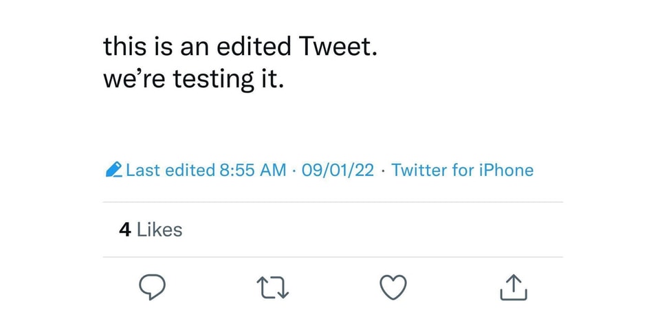
Task: Click the word "Twitter" in the source label
Action: coord(419,170)
